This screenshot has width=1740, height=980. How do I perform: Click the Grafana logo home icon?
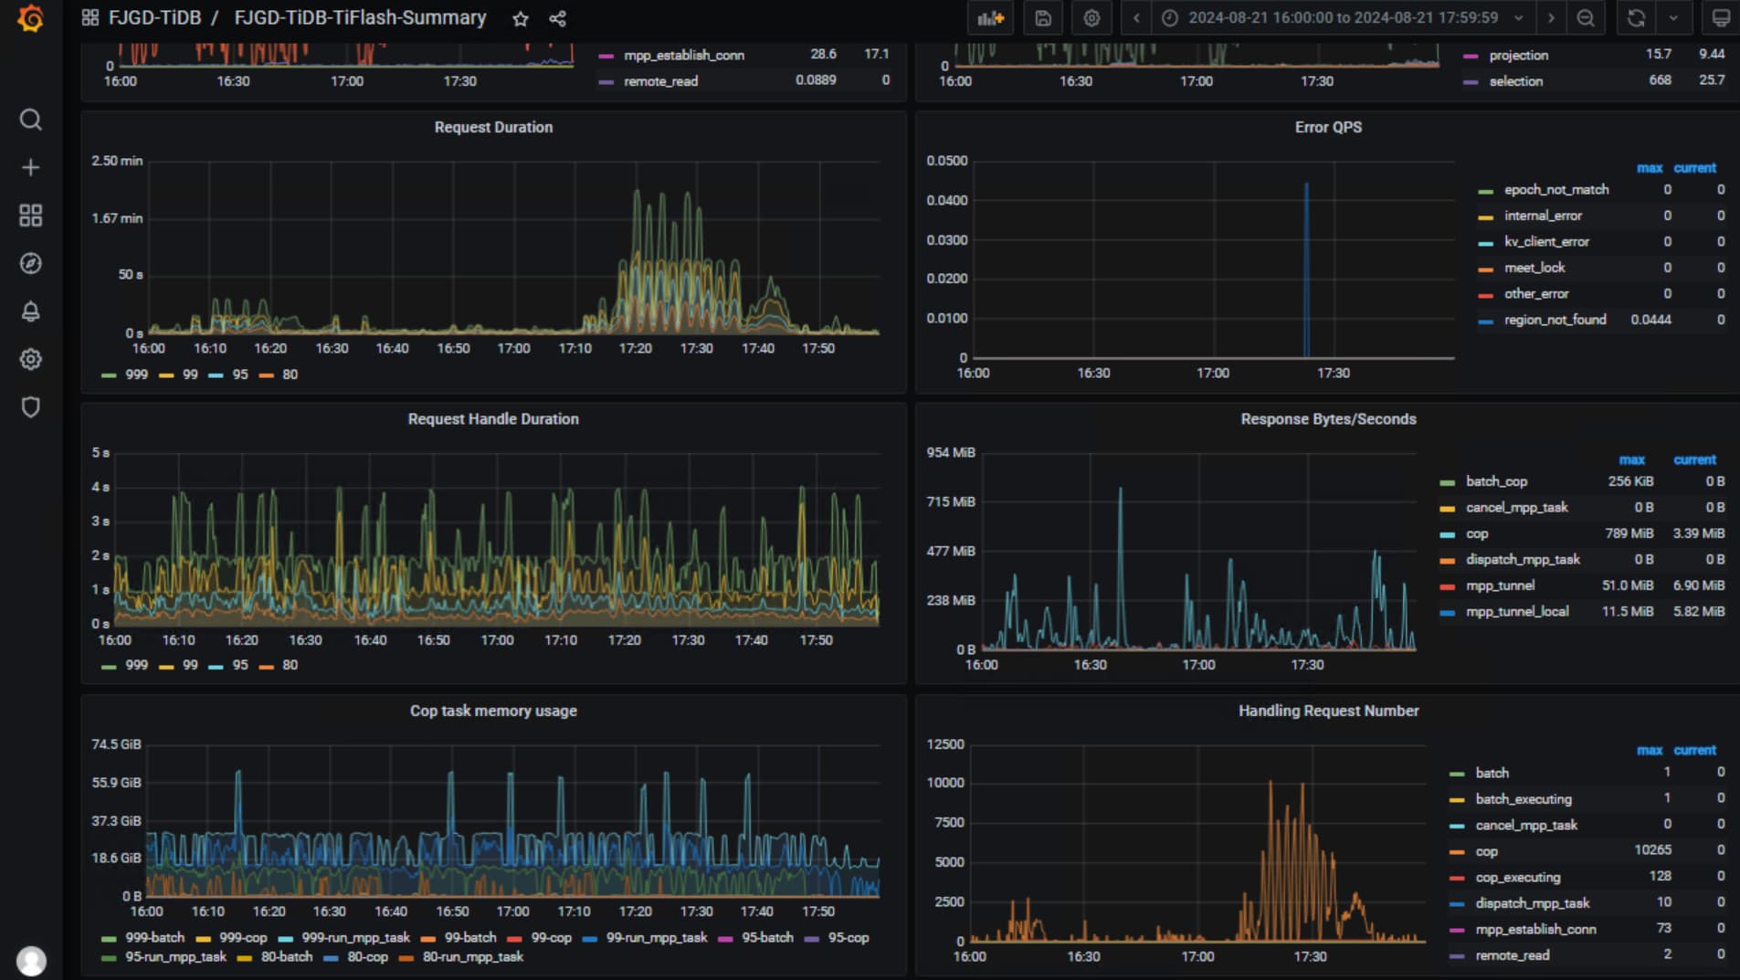(x=30, y=18)
